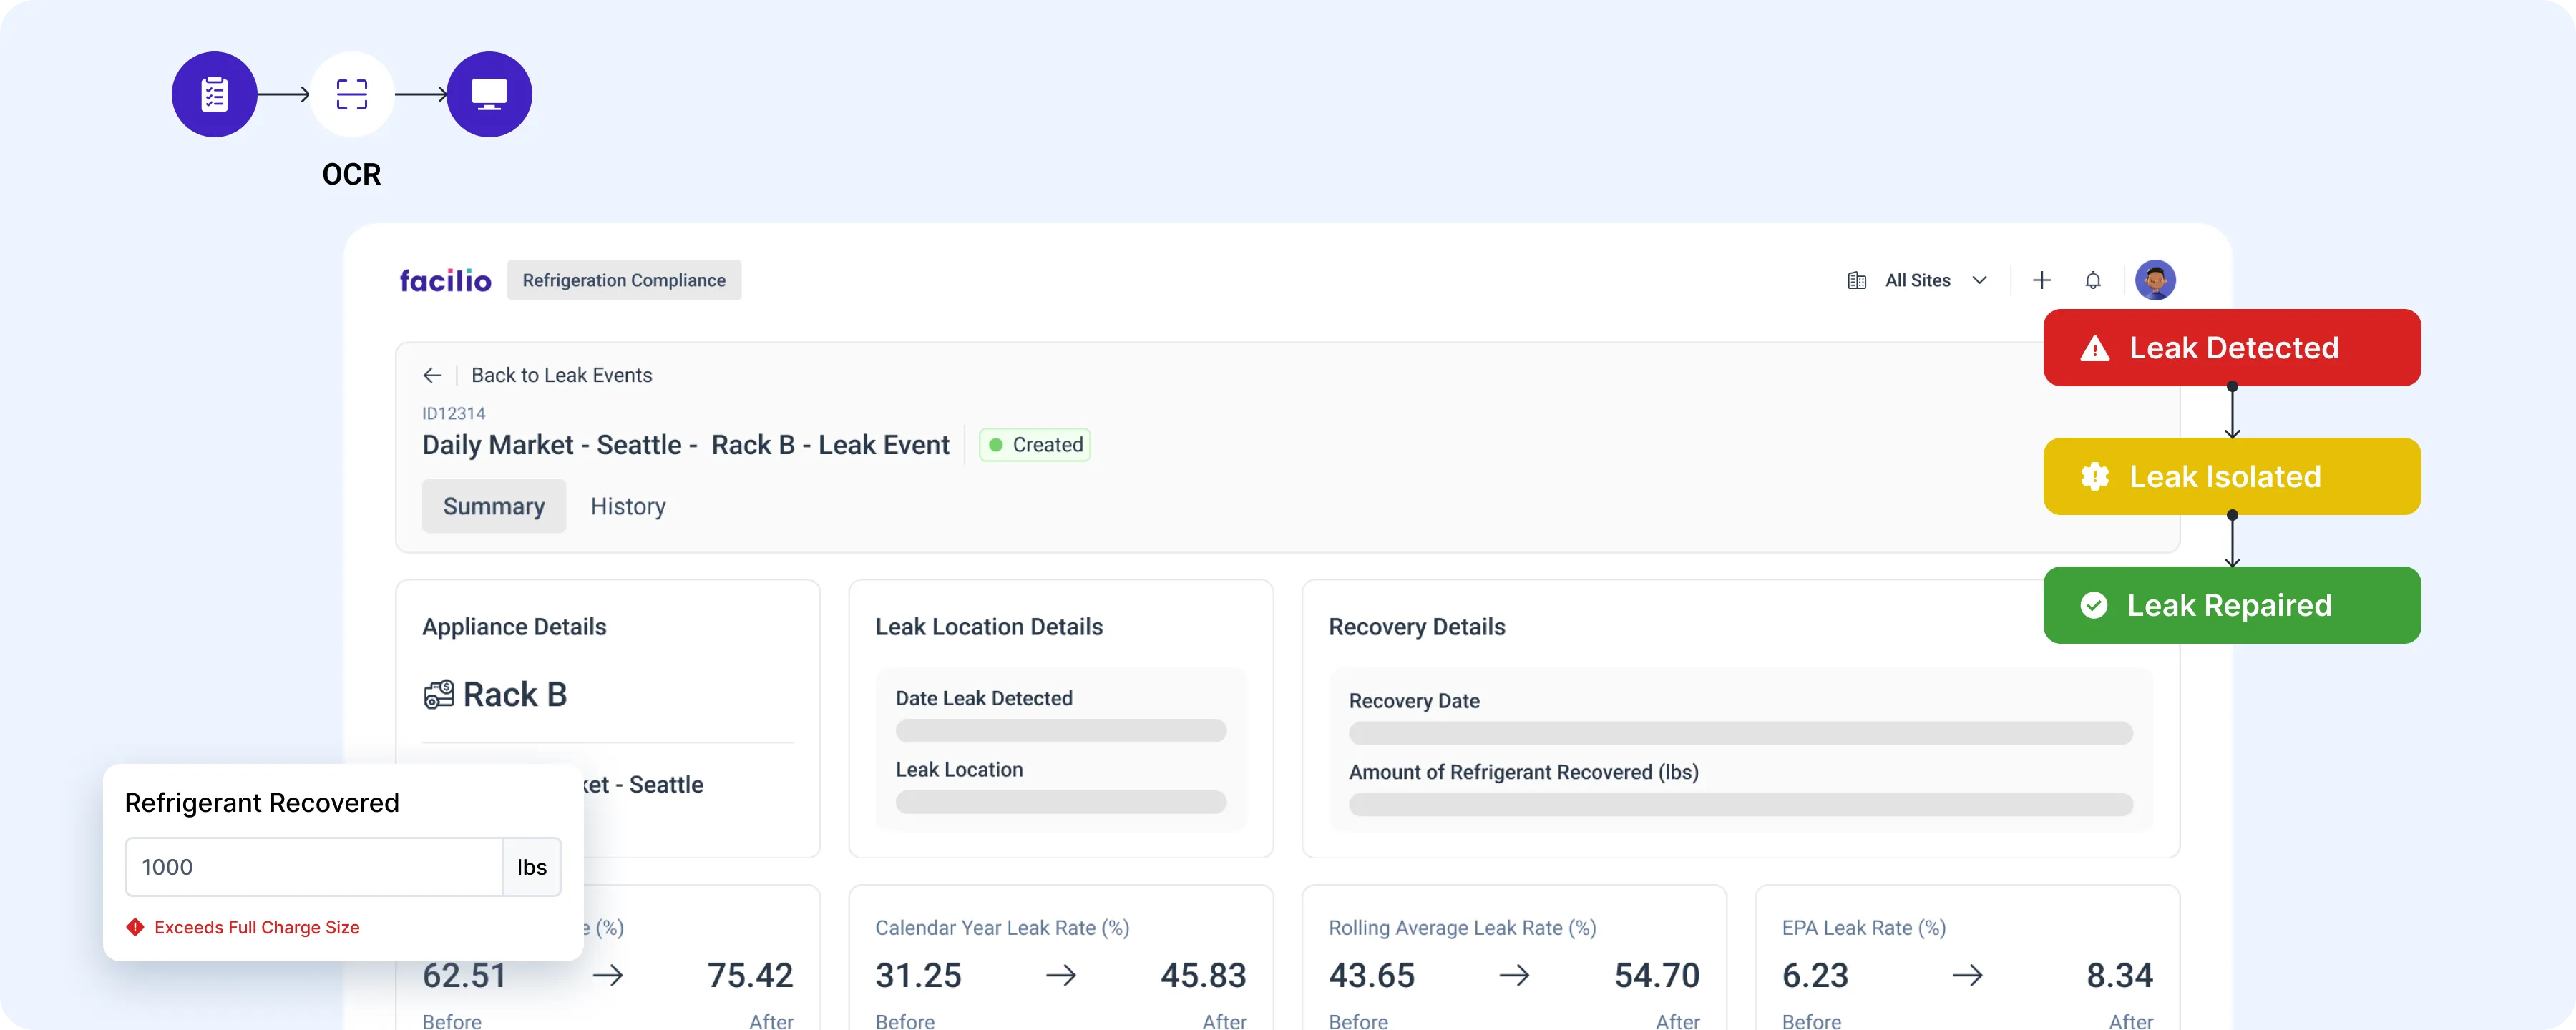Click the Created status badge

pos(1034,445)
